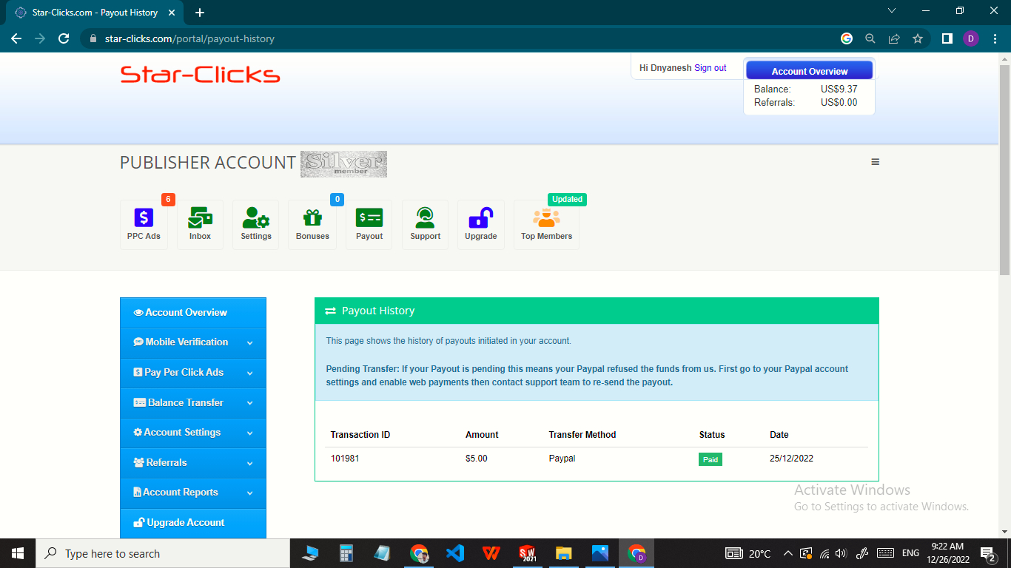1011x568 pixels.
Task: Switch to the Account Overview sidebar item
Action: (192, 312)
